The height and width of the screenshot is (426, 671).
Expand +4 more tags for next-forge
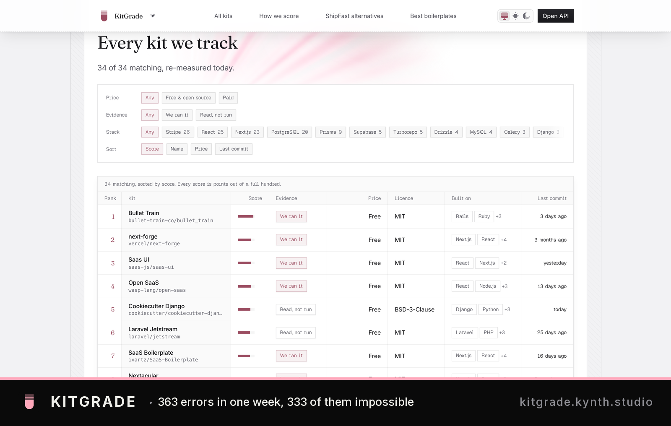(x=504, y=240)
